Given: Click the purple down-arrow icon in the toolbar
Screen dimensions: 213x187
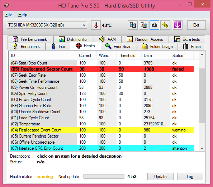Looking at the screenshot, I should pos(177,25).
